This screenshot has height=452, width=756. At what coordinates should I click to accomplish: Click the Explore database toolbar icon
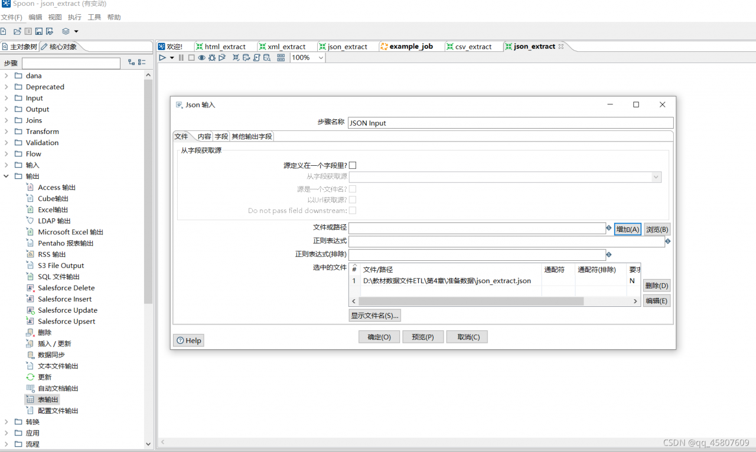[267, 58]
